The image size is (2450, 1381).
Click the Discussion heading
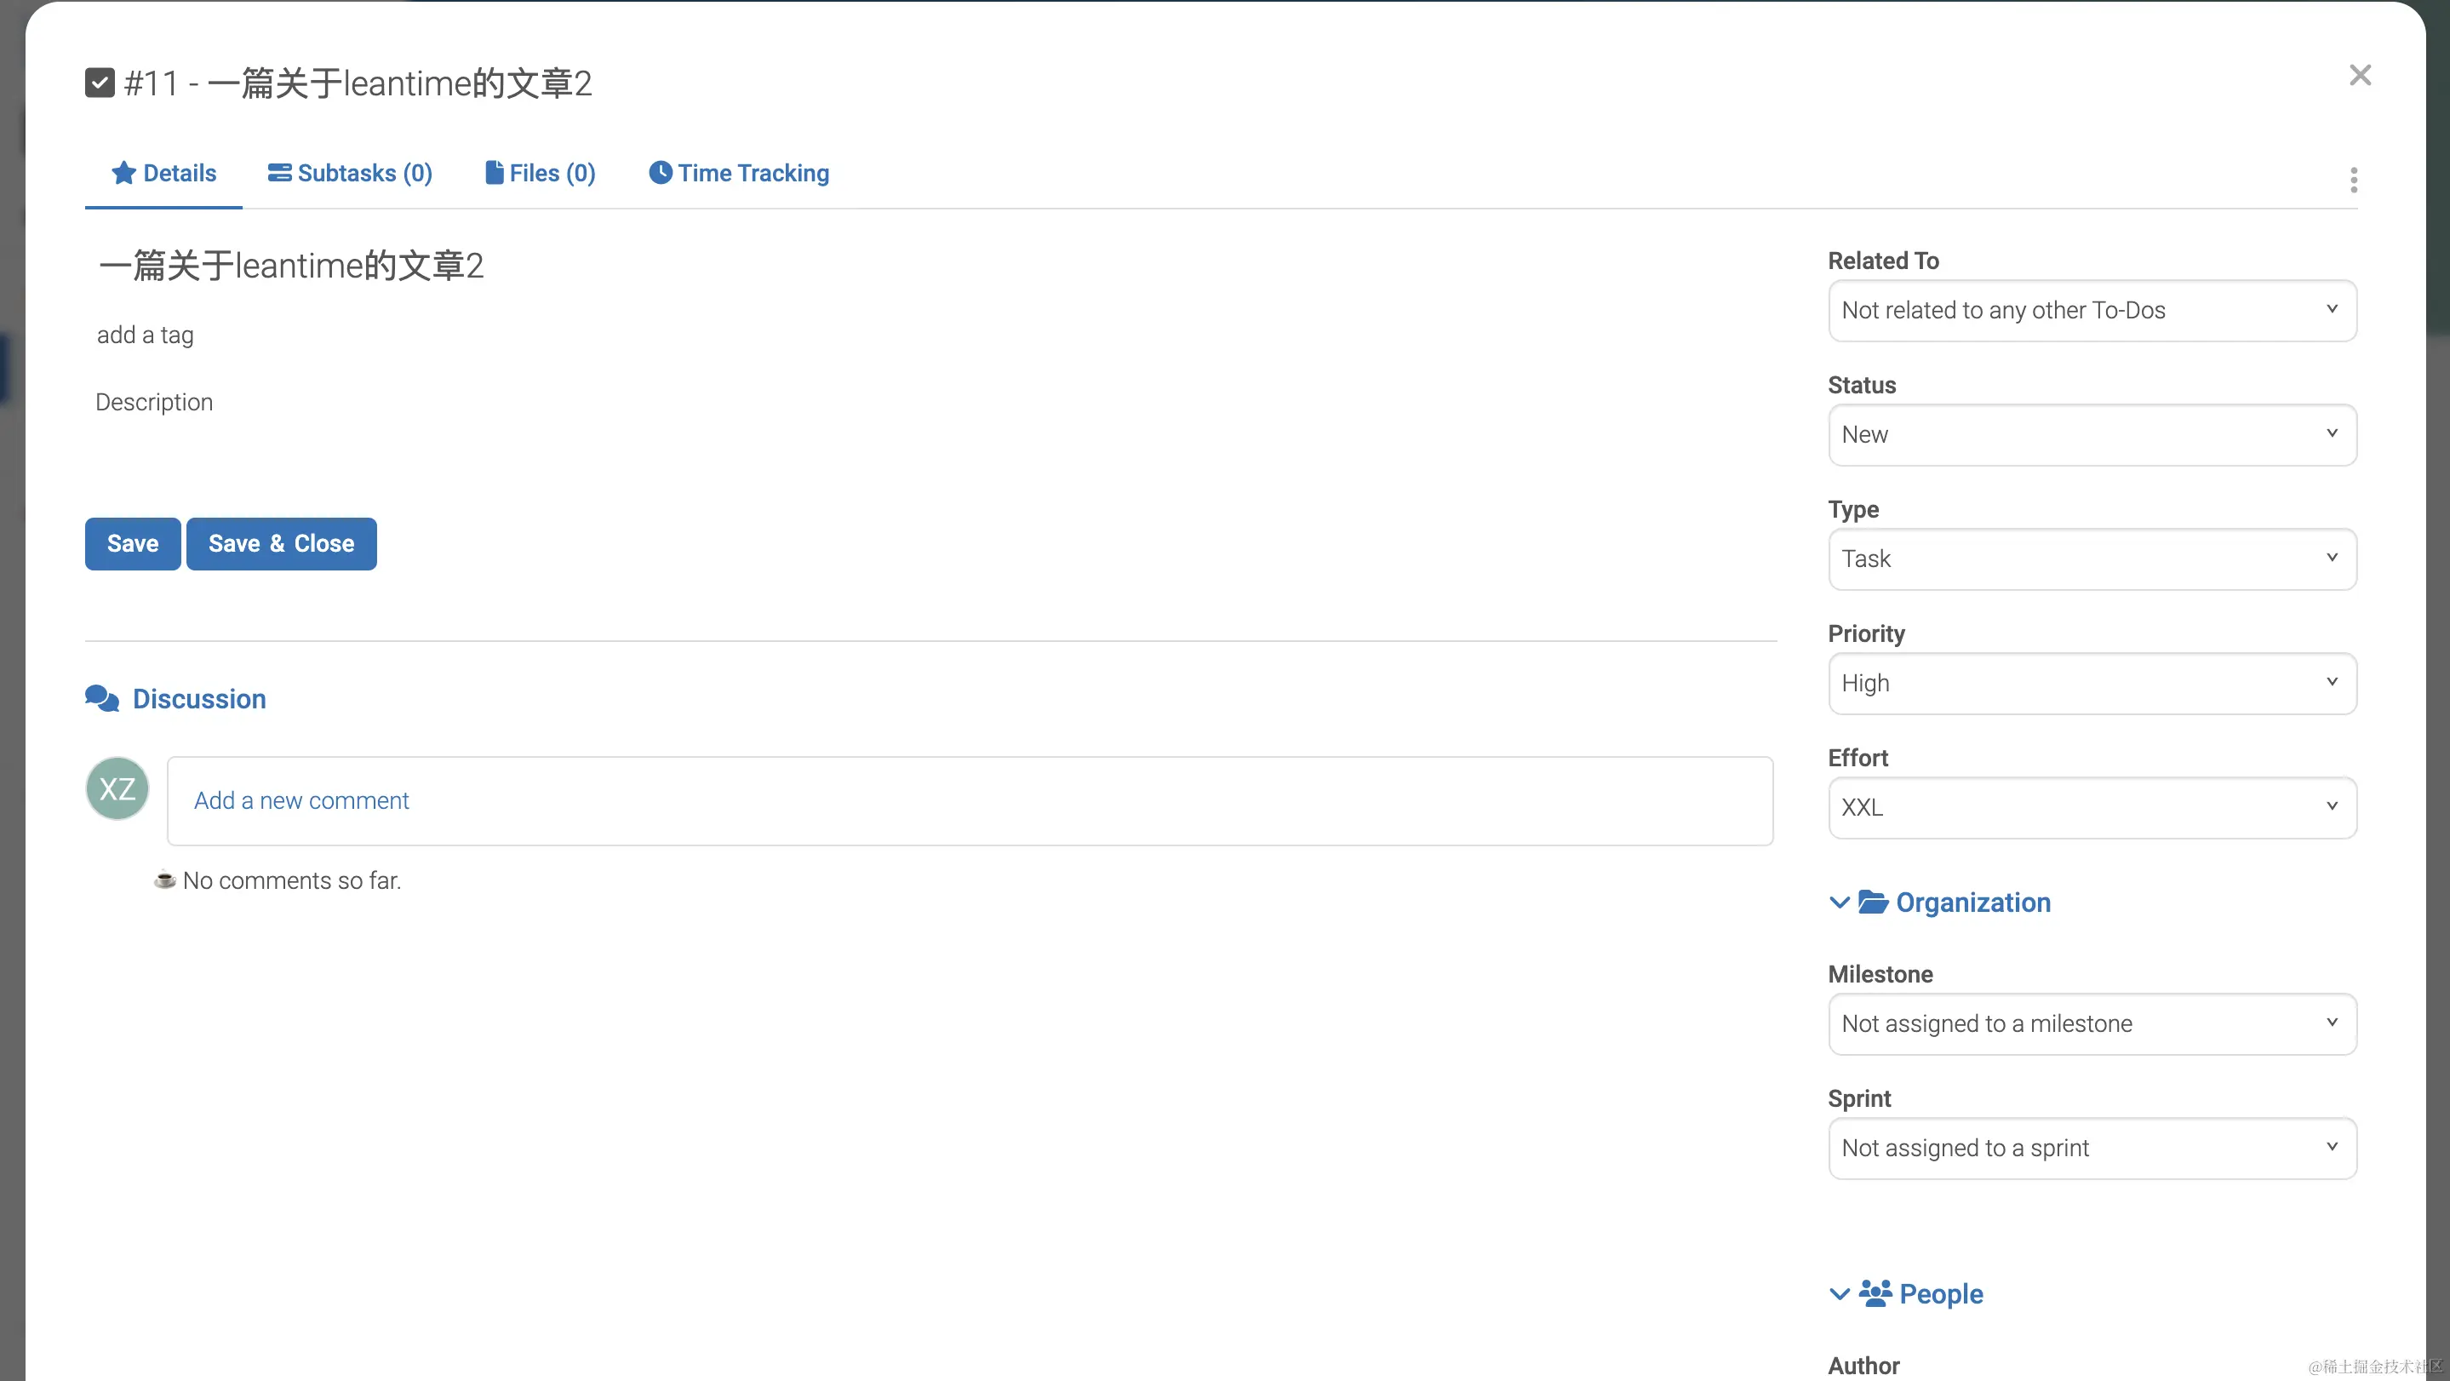[199, 699]
